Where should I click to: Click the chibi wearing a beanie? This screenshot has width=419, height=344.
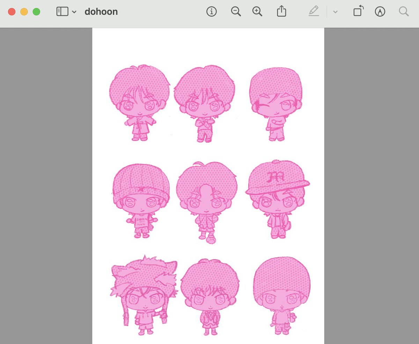point(141,201)
